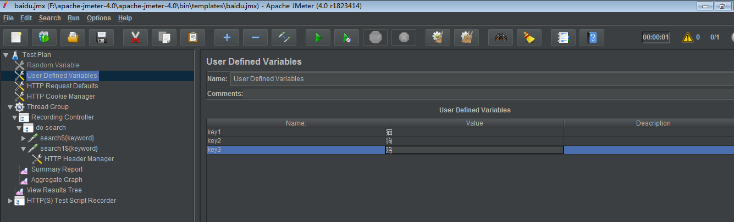The height and width of the screenshot is (222, 734).
Task: Select the key1 name cell
Action: click(x=296, y=132)
